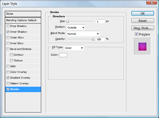Click the magenta style preview thumbnail
This screenshot has height=118, width=159.
142,47
